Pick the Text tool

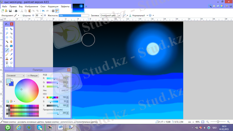pos(7,63)
